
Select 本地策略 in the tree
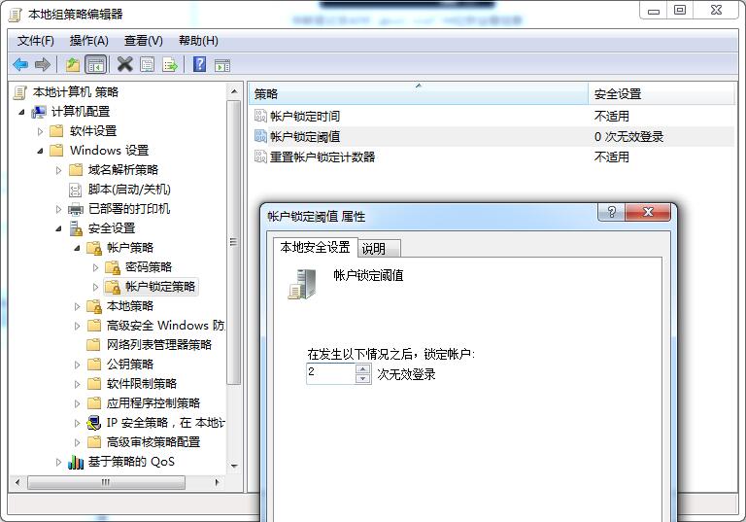129,306
